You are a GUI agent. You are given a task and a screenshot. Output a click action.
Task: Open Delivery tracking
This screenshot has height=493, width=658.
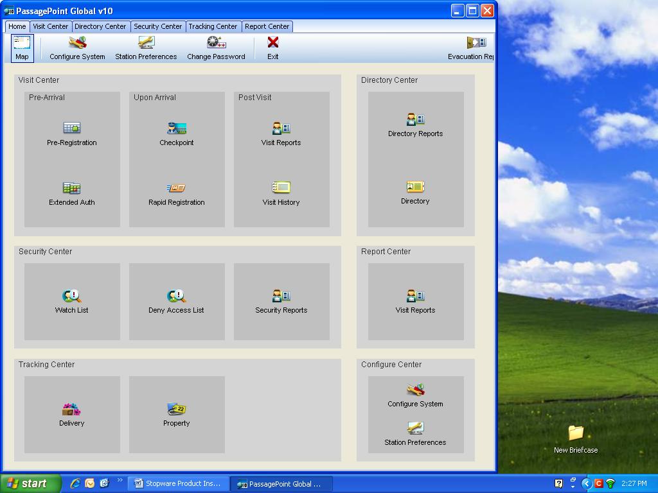coord(71,410)
